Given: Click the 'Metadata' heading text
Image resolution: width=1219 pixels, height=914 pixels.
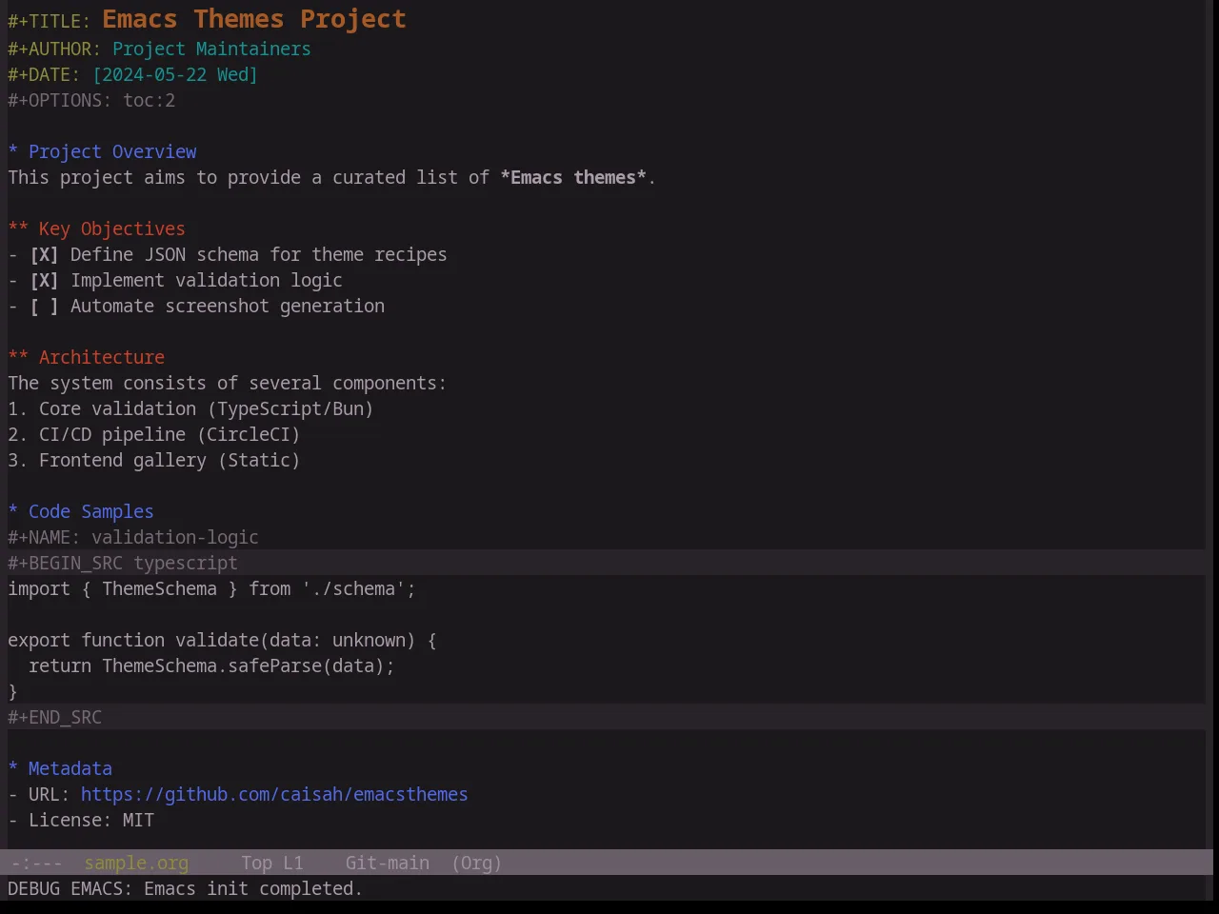Looking at the screenshot, I should [70, 768].
